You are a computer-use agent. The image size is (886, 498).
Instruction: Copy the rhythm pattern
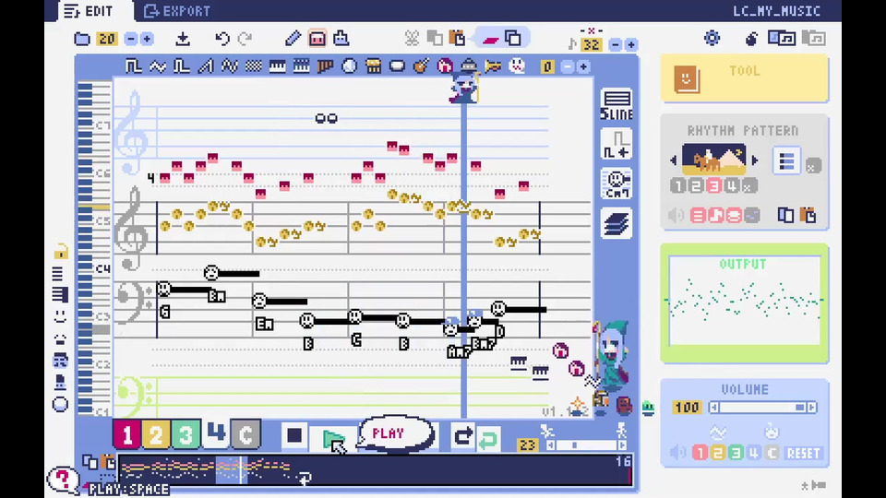785,215
